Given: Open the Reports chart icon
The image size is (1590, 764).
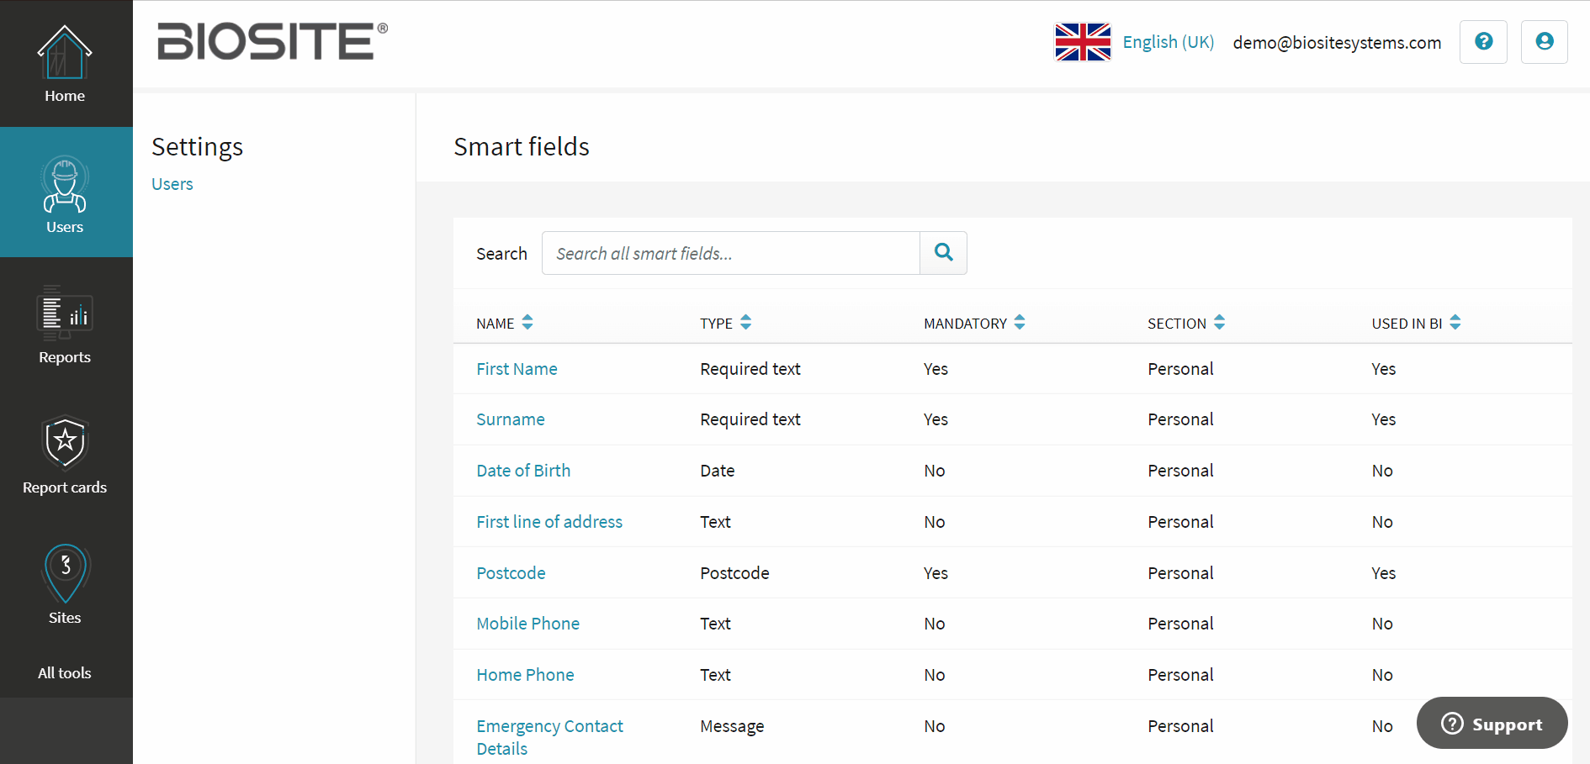Looking at the screenshot, I should pyautogui.click(x=65, y=313).
